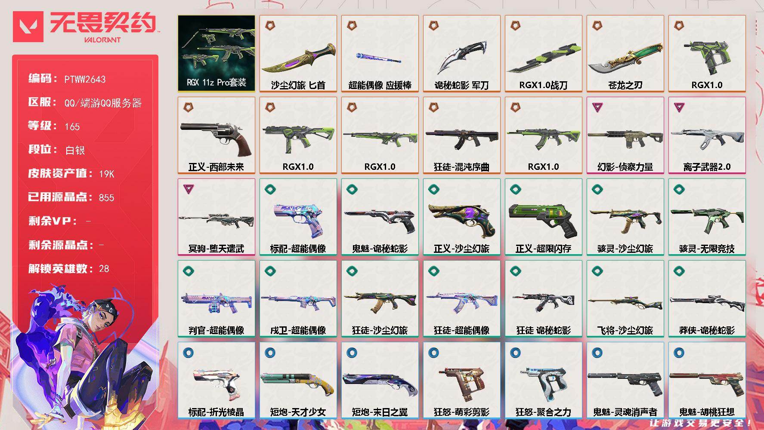The height and width of the screenshot is (430, 764).
Task: Open the 狂怒-萌彩剪影 pistol card
Action: pyautogui.click(x=462, y=380)
